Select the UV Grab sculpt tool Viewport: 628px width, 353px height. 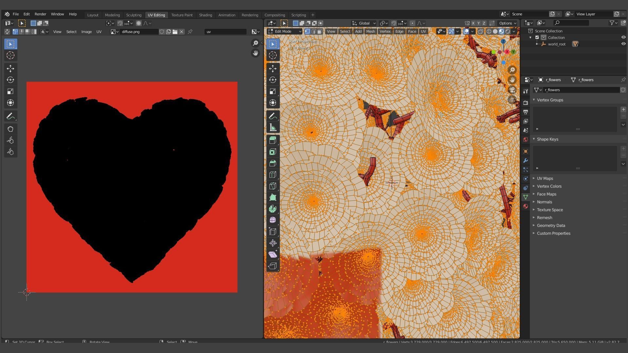click(10, 129)
